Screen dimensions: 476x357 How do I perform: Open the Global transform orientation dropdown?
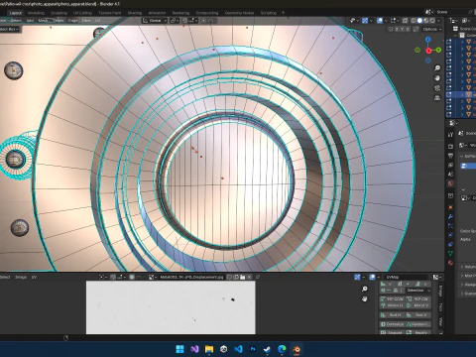pyautogui.click(x=155, y=21)
